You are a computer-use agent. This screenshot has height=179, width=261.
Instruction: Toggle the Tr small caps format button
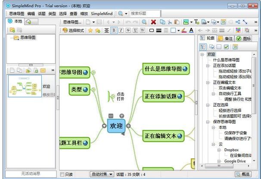coord(143,30)
